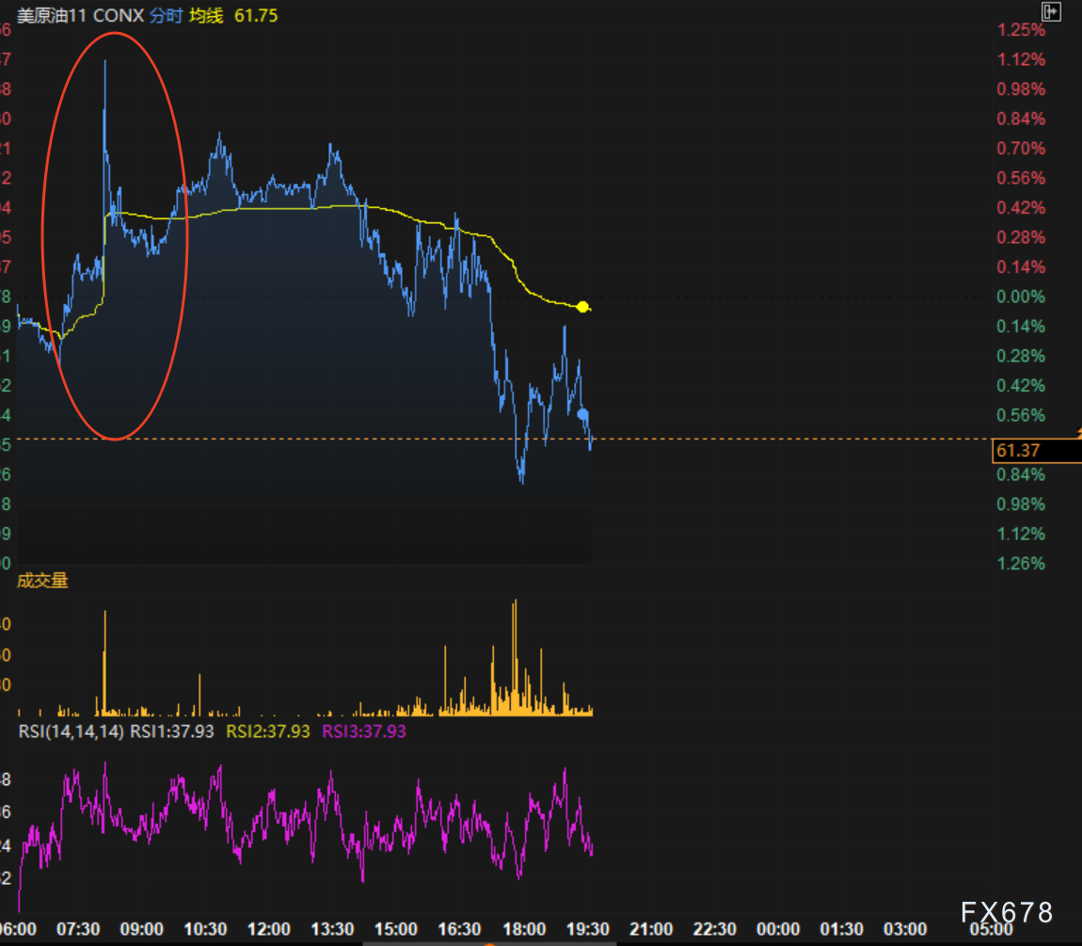Screen dimensions: 1082x946
Task: Select the 美原油11 CONX chart title
Action: [x=82, y=16]
